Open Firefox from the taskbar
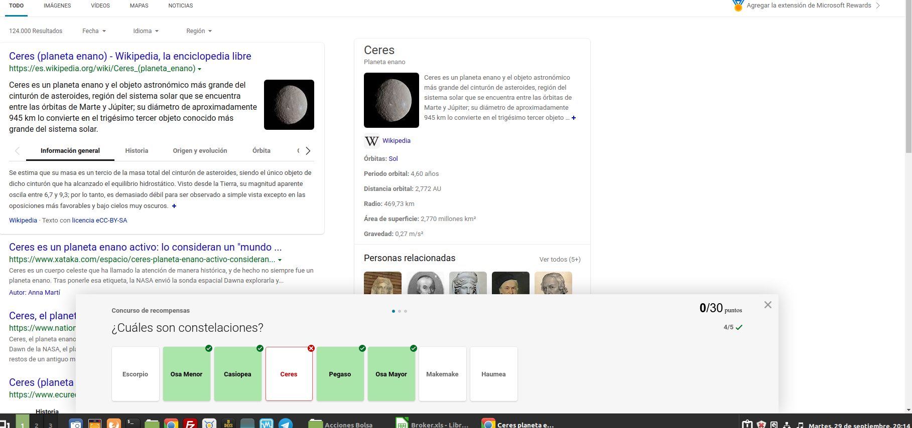 click(x=114, y=424)
